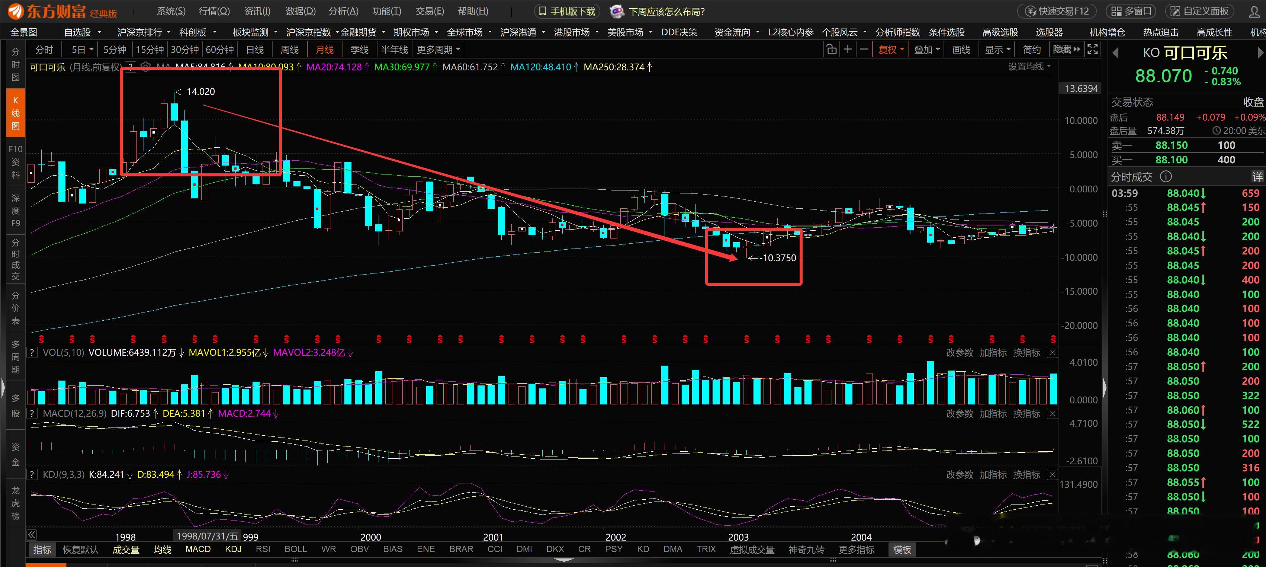Select the K线图 sidebar view
This screenshot has height=567, width=1266.
click(x=15, y=113)
